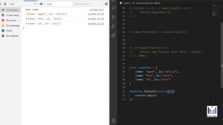223x125 pixels.
Task: Open console settings gear
Action: 106,4
